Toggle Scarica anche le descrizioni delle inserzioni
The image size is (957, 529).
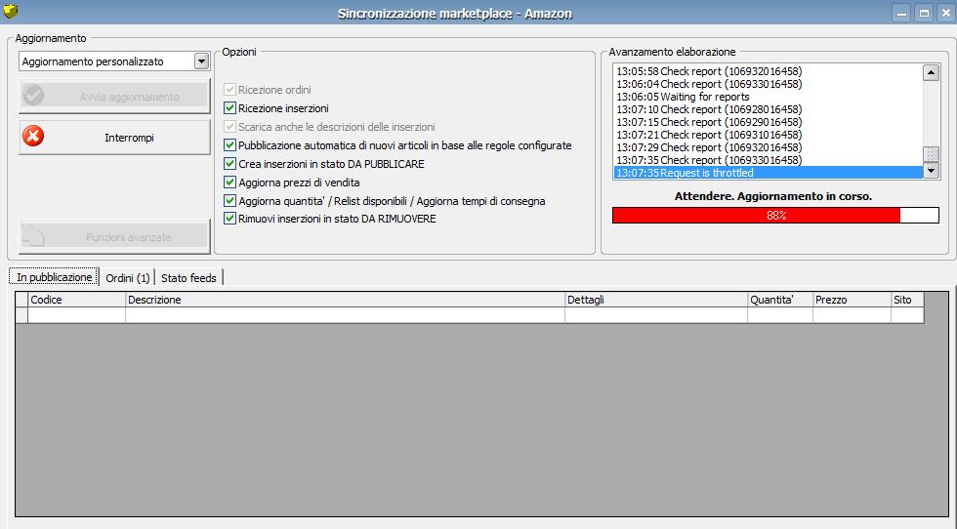[229, 127]
